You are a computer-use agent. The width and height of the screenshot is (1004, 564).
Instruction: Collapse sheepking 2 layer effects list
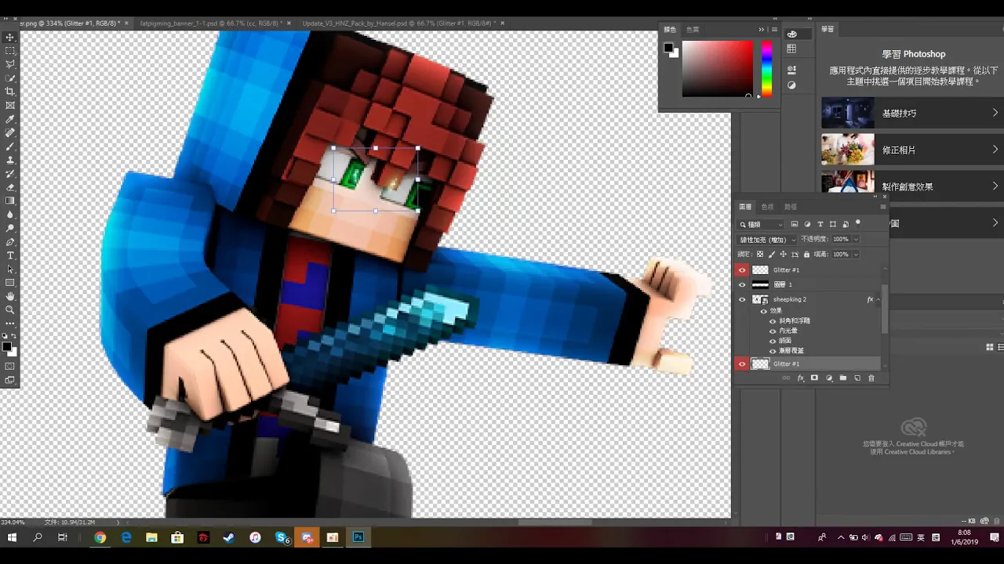click(x=878, y=299)
